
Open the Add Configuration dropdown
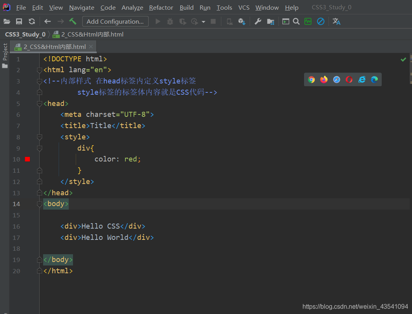(115, 21)
